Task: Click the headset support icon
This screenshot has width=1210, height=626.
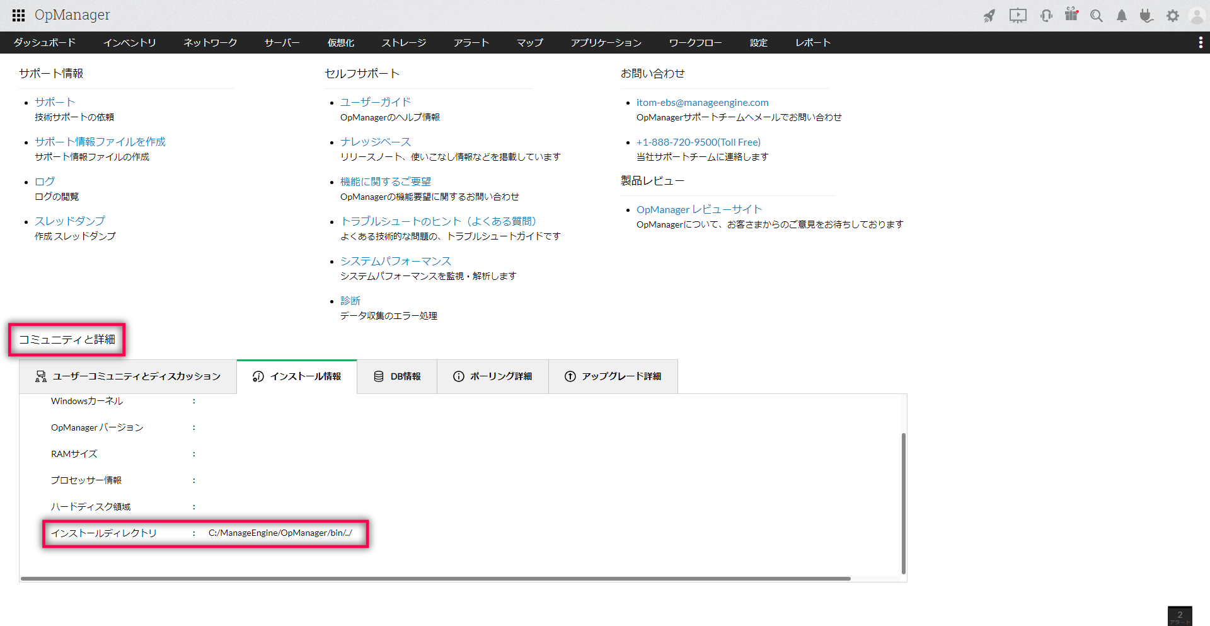Action: 1047,16
